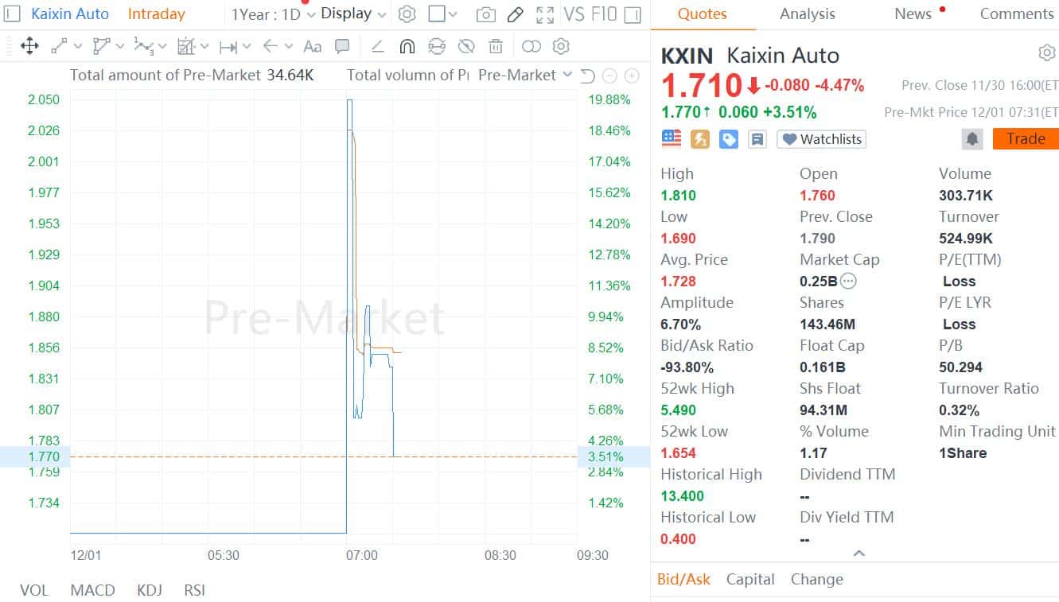Collapse quote details with up chevron
The height and width of the screenshot is (602, 1059).
(858, 553)
